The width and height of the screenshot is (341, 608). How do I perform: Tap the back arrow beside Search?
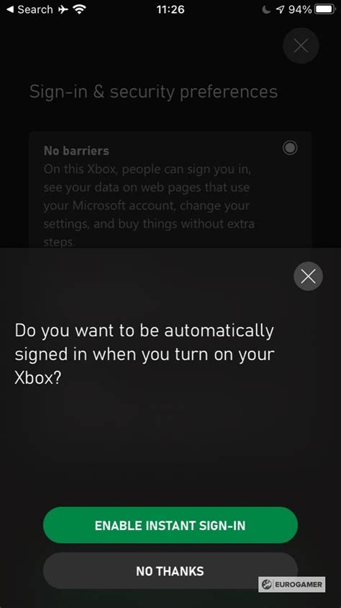coord(11,9)
